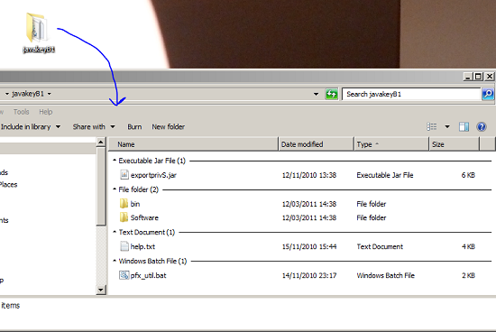Close the Explorer window

click(490, 77)
